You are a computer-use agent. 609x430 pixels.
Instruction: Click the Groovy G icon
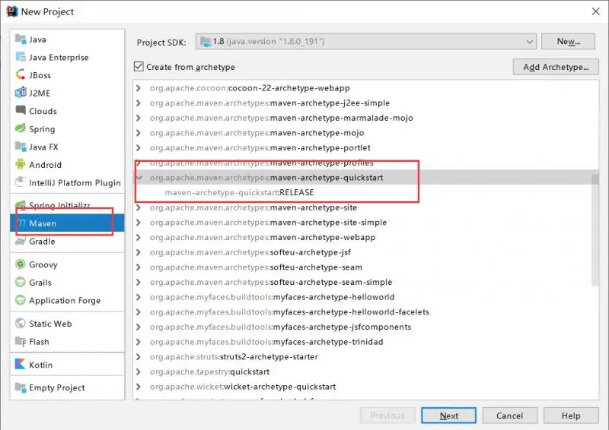21,264
